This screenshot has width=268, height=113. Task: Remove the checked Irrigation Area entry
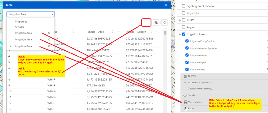pos(49,46)
